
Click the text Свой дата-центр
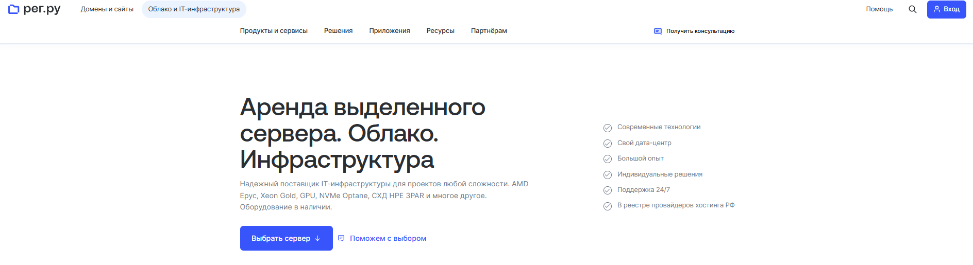tap(644, 143)
